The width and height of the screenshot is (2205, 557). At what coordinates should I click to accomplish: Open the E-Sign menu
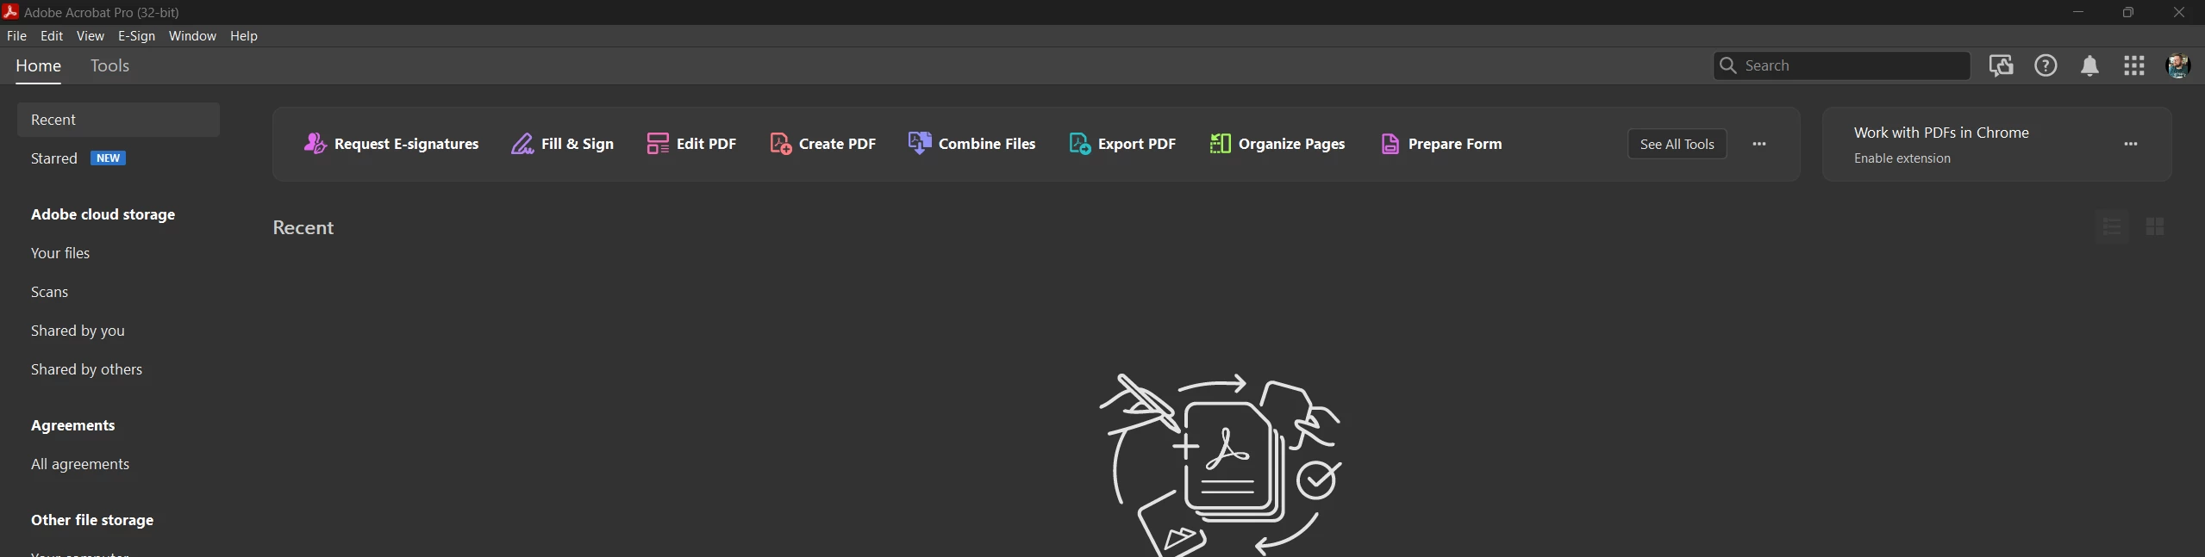point(136,35)
